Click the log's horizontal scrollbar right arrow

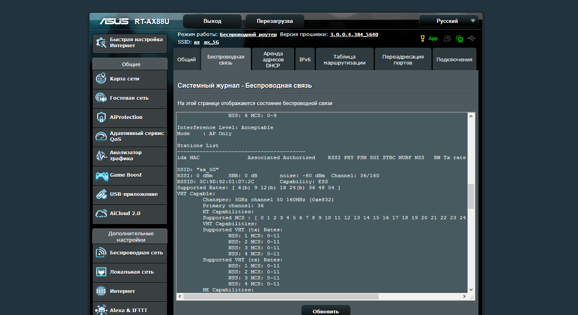464,297
